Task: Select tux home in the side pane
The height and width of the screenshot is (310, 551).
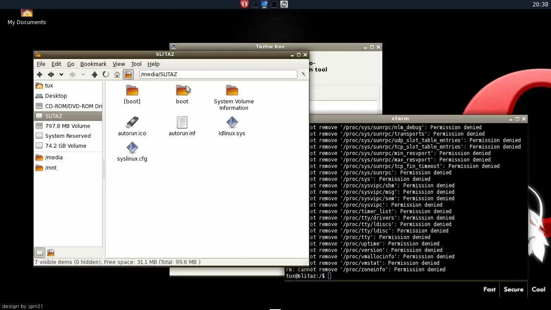Action: (68, 85)
